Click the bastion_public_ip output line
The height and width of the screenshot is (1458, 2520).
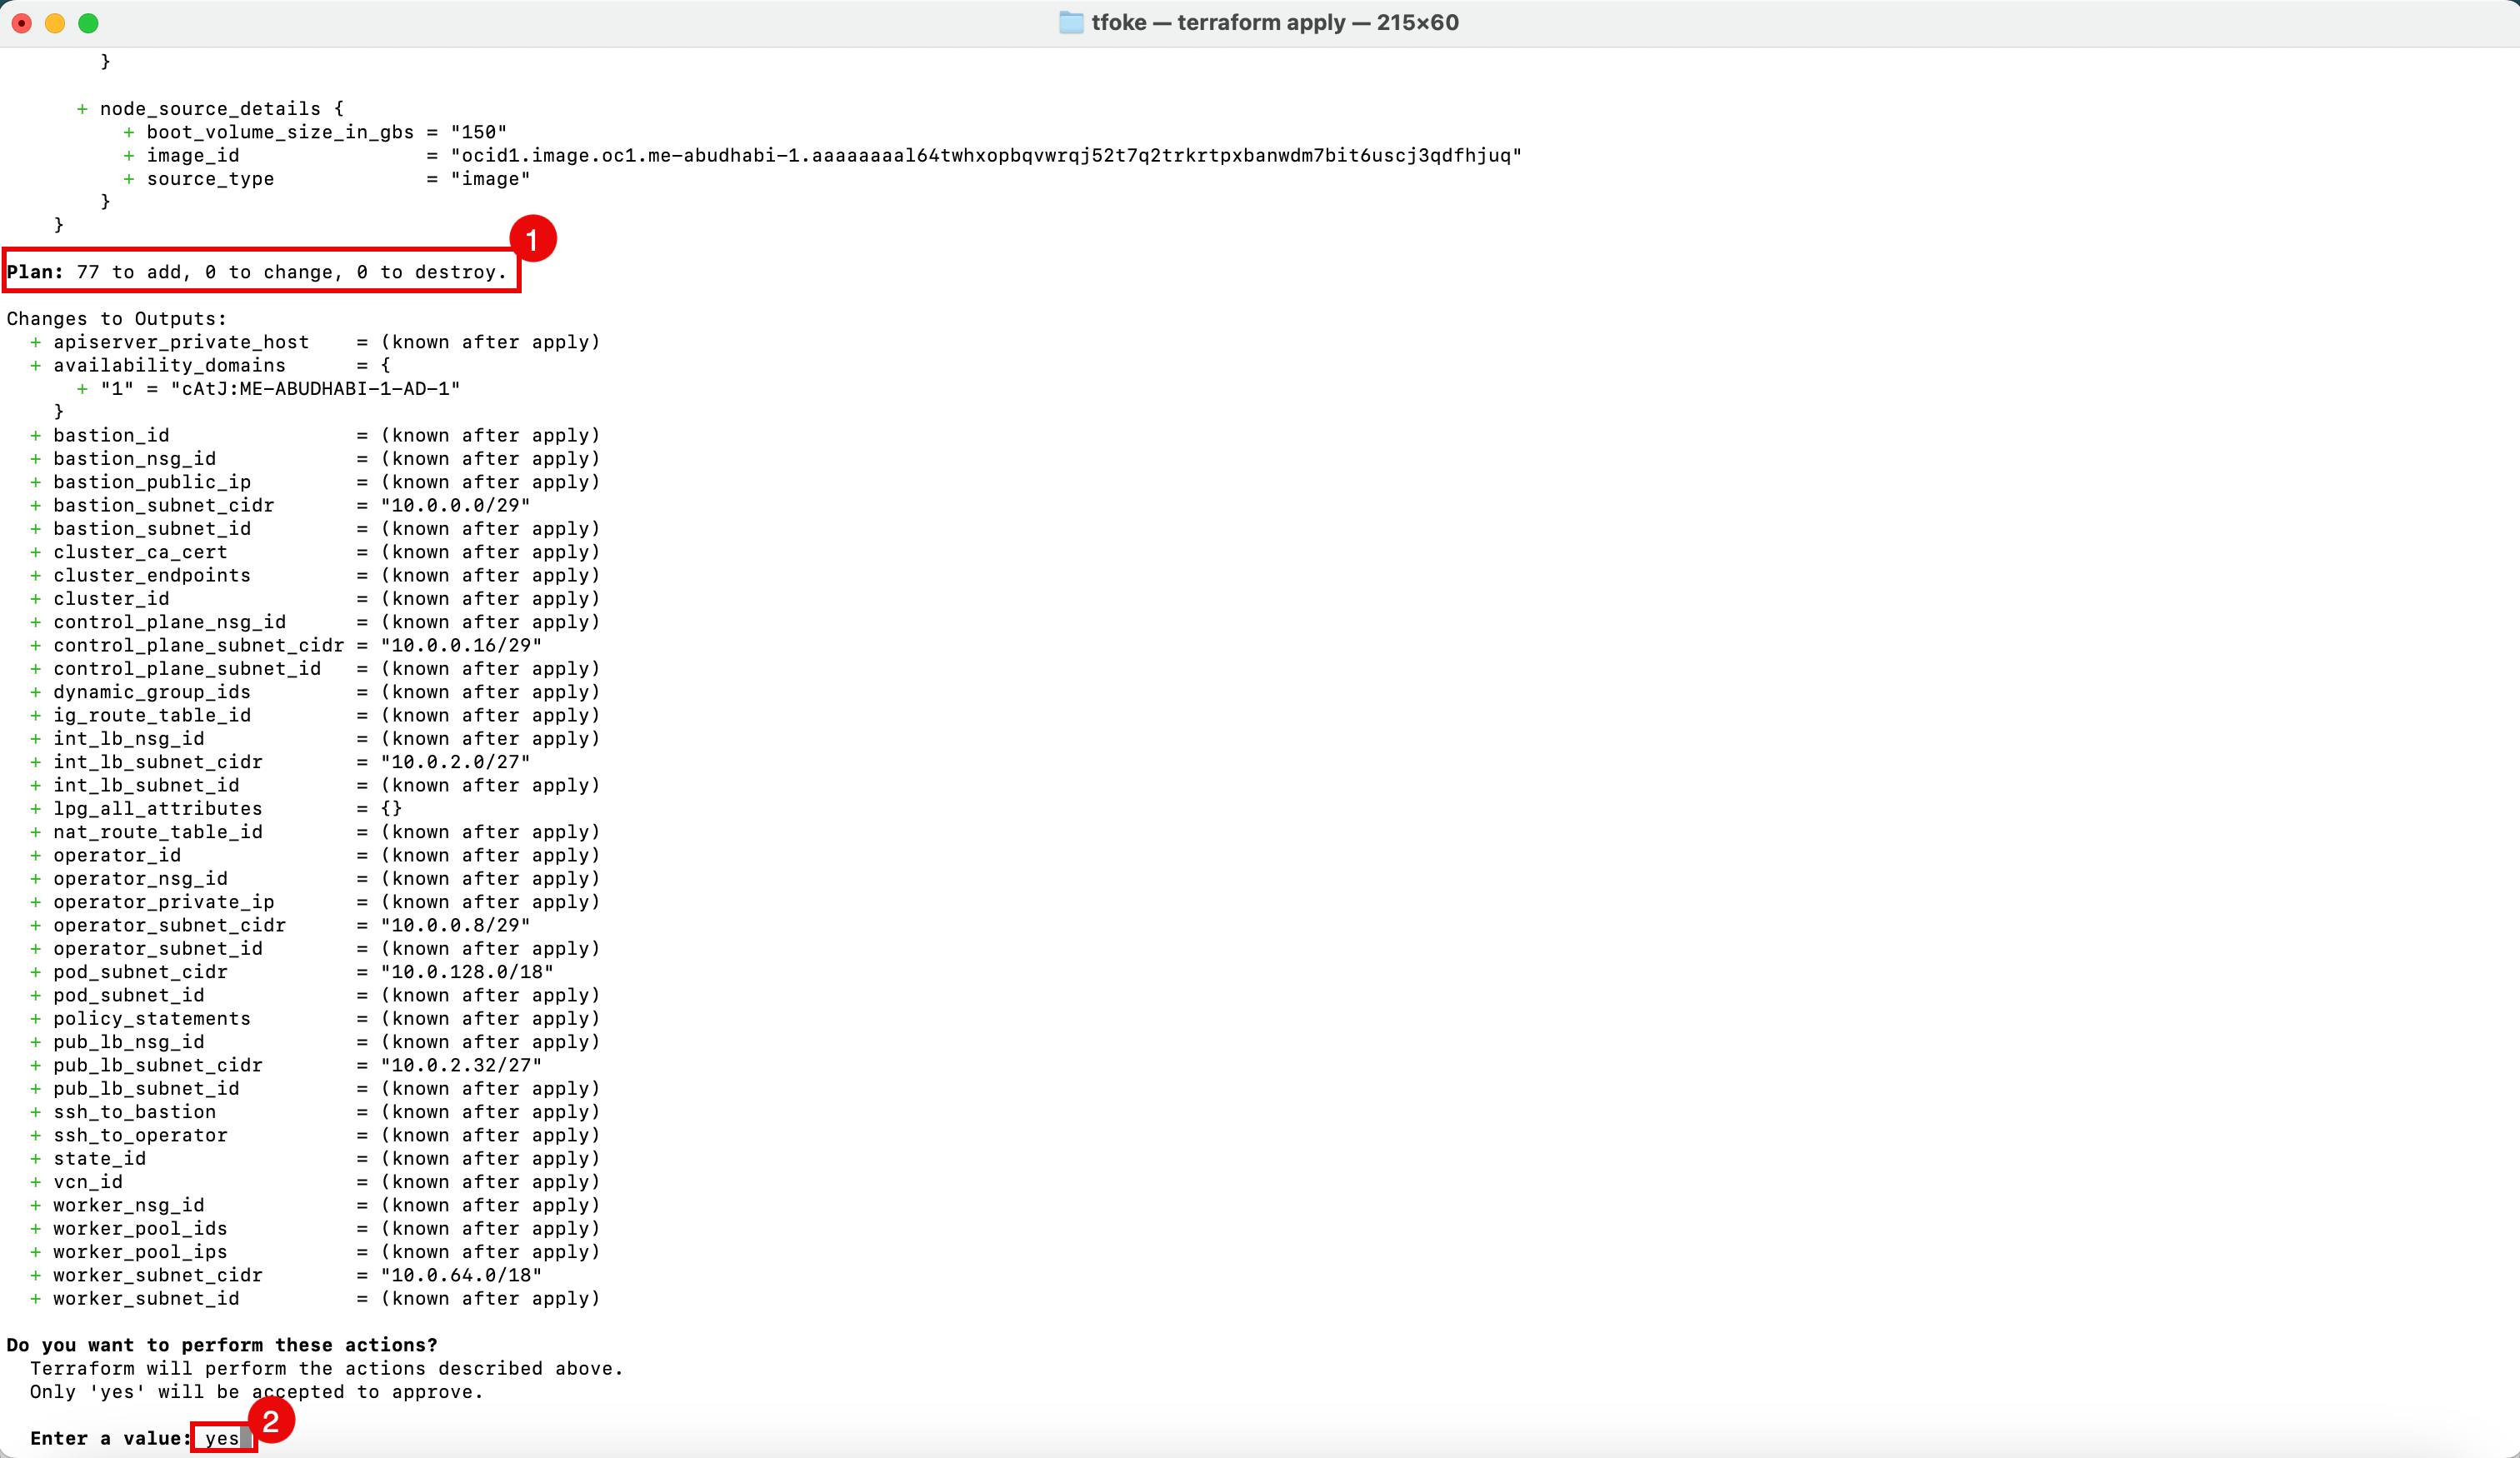(x=152, y=482)
